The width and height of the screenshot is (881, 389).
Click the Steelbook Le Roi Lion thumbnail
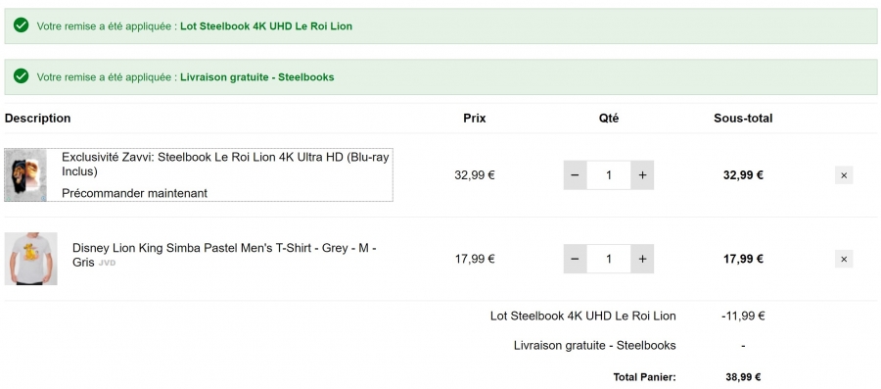(25, 174)
